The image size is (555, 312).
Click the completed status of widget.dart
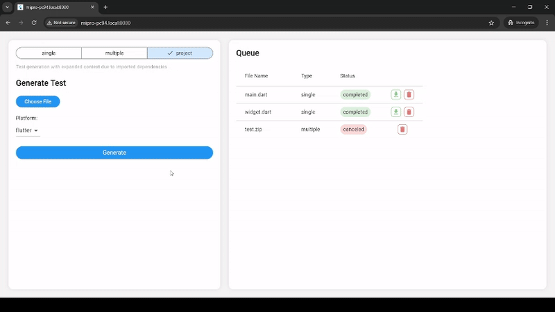coord(355,112)
